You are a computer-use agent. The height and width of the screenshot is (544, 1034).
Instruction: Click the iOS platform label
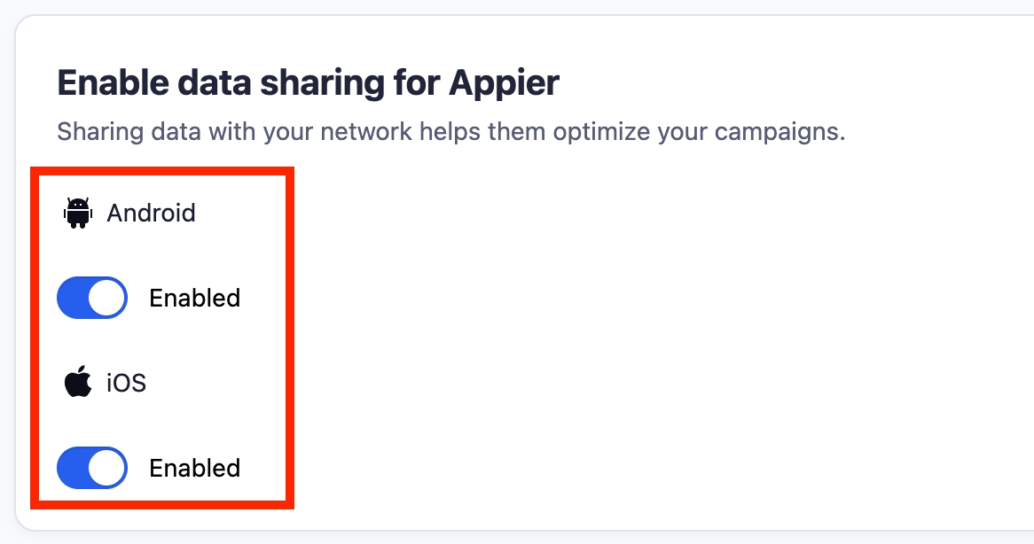126,383
